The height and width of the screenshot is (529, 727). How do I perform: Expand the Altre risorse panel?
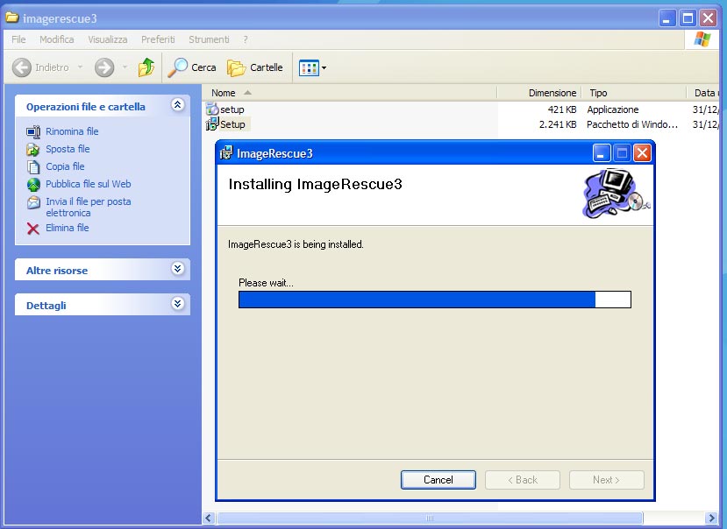coord(177,269)
